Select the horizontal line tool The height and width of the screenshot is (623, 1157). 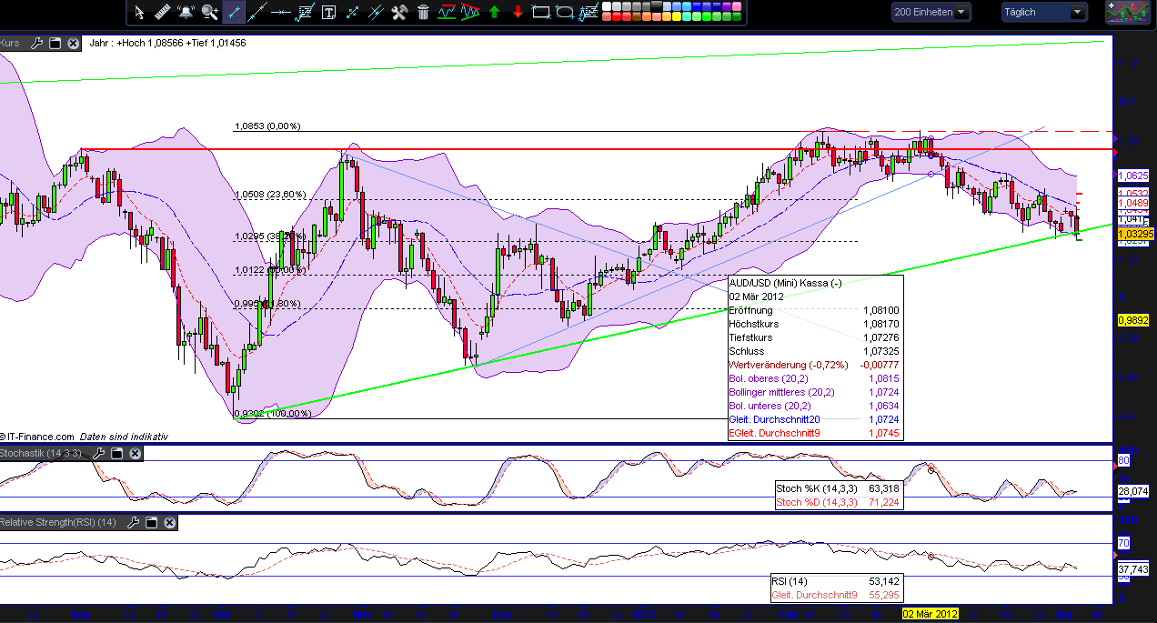pos(281,12)
